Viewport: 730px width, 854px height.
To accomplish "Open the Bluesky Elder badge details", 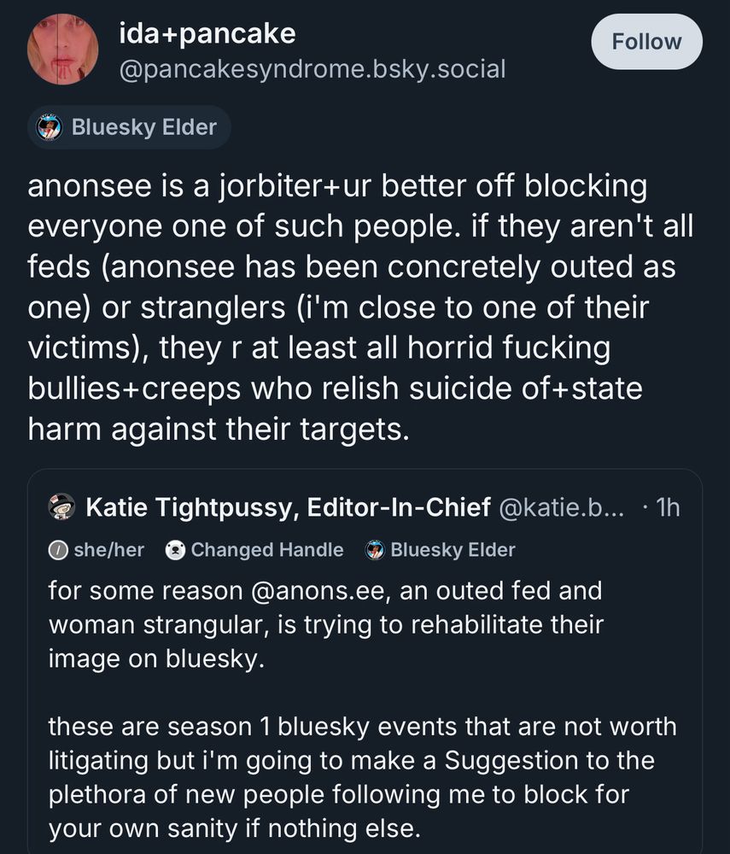I will (x=128, y=126).
